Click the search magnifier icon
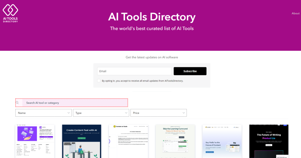This screenshot has height=158, width=301. click(x=17, y=102)
